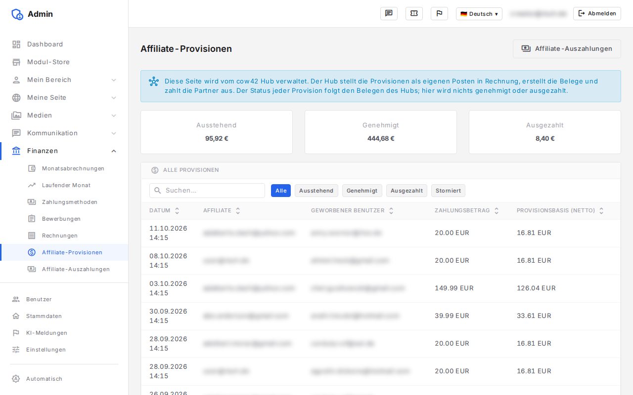Viewport: 633px width, 395px height.
Task: Filter provisions by Genehmigt
Action: tap(362, 191)
